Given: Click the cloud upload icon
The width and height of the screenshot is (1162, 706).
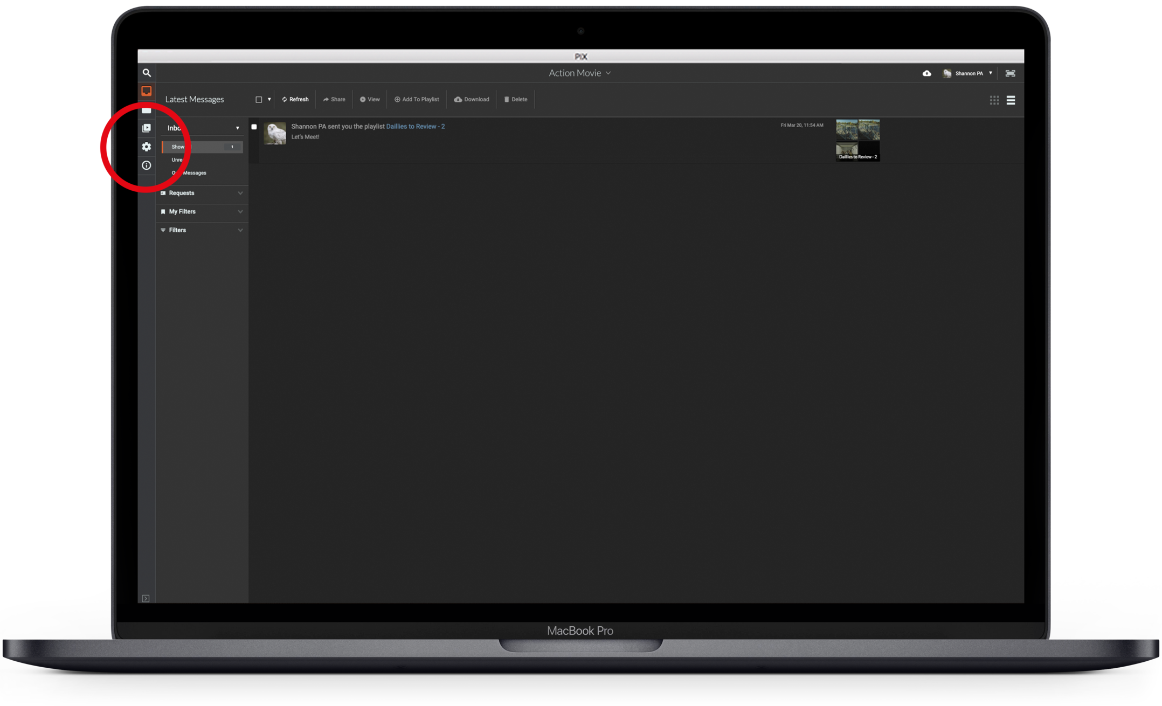Looking at the screenshot, I should 926,73.
